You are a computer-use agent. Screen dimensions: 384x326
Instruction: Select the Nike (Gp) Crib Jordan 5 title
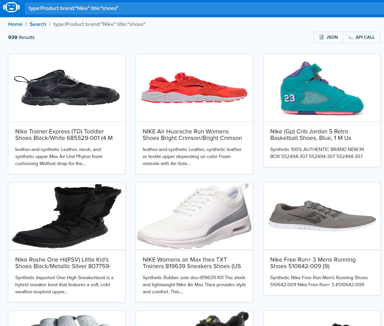311,135
